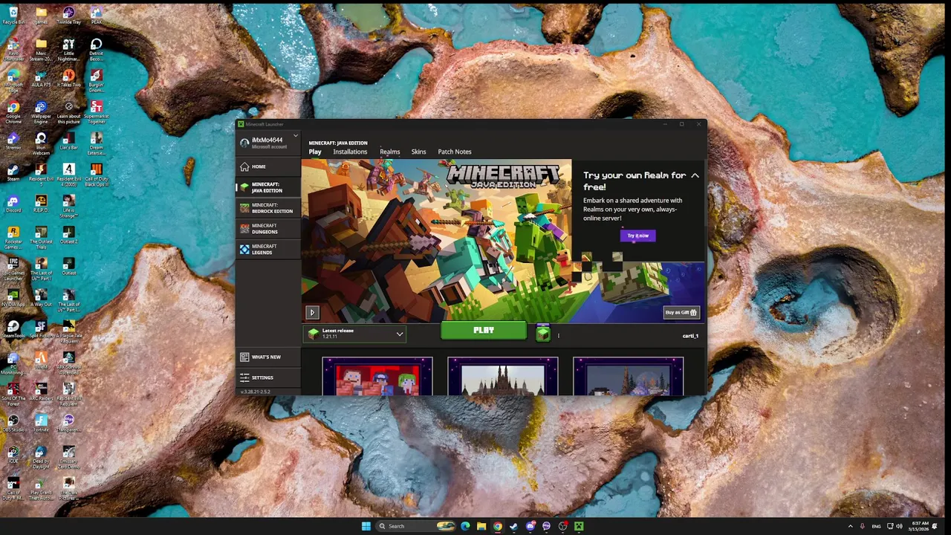Click the green PLAY button
951x535 pixels.
pyautogui.click(x=484, y=331)
